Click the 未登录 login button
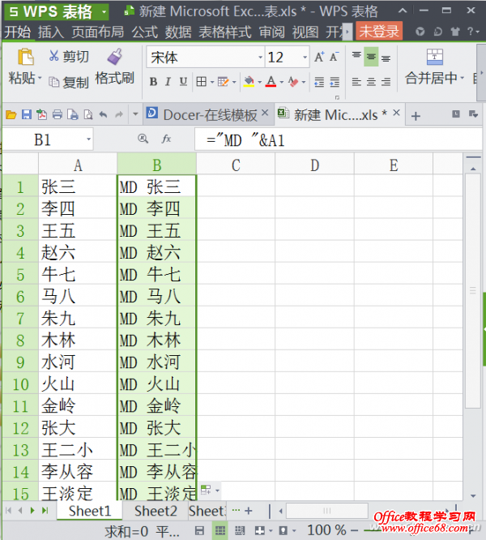486x540 pixels. tap(379, 32)
